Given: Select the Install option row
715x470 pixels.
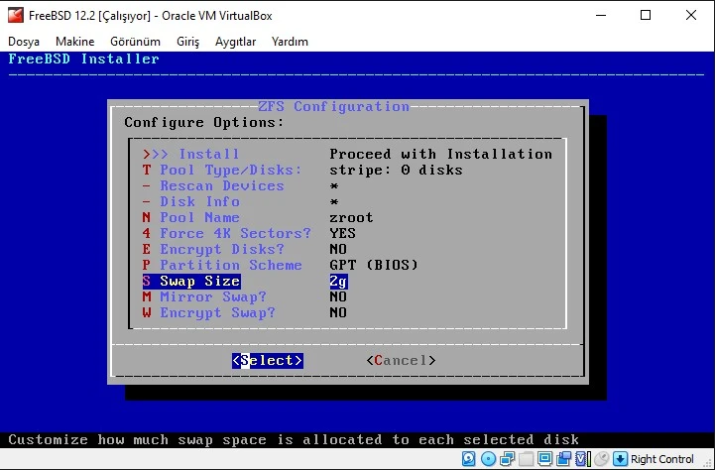Looking at the screenshot, I should tap(347, 154).
